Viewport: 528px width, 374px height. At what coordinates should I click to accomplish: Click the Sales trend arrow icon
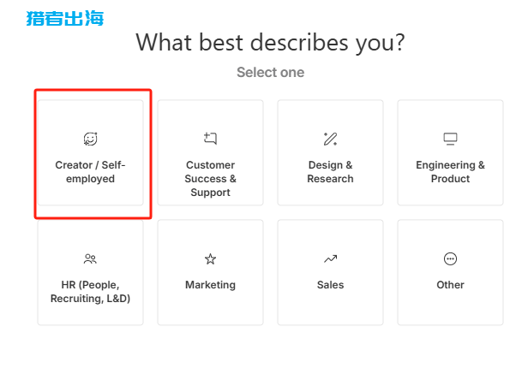tap(330, 258)
